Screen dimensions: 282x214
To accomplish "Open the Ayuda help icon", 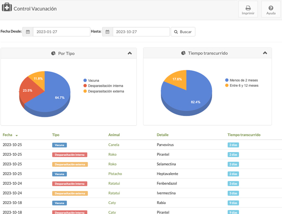I will click(271, 8).
